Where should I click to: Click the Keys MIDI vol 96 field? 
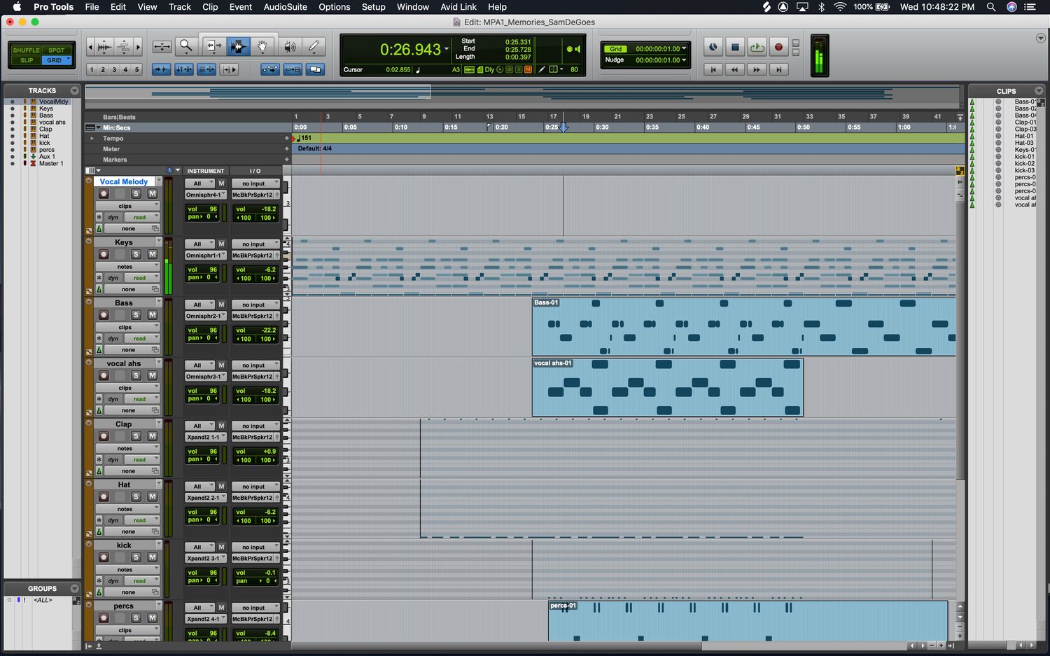pos(202,270)
